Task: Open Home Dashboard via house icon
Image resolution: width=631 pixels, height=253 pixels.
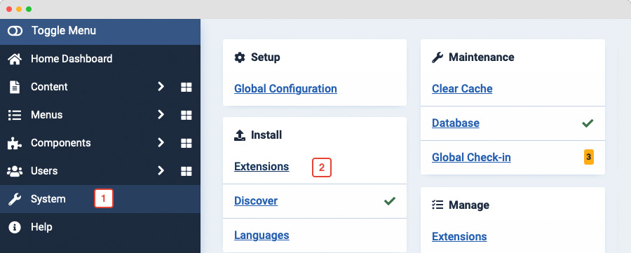Action: click(x=15, y=59)
